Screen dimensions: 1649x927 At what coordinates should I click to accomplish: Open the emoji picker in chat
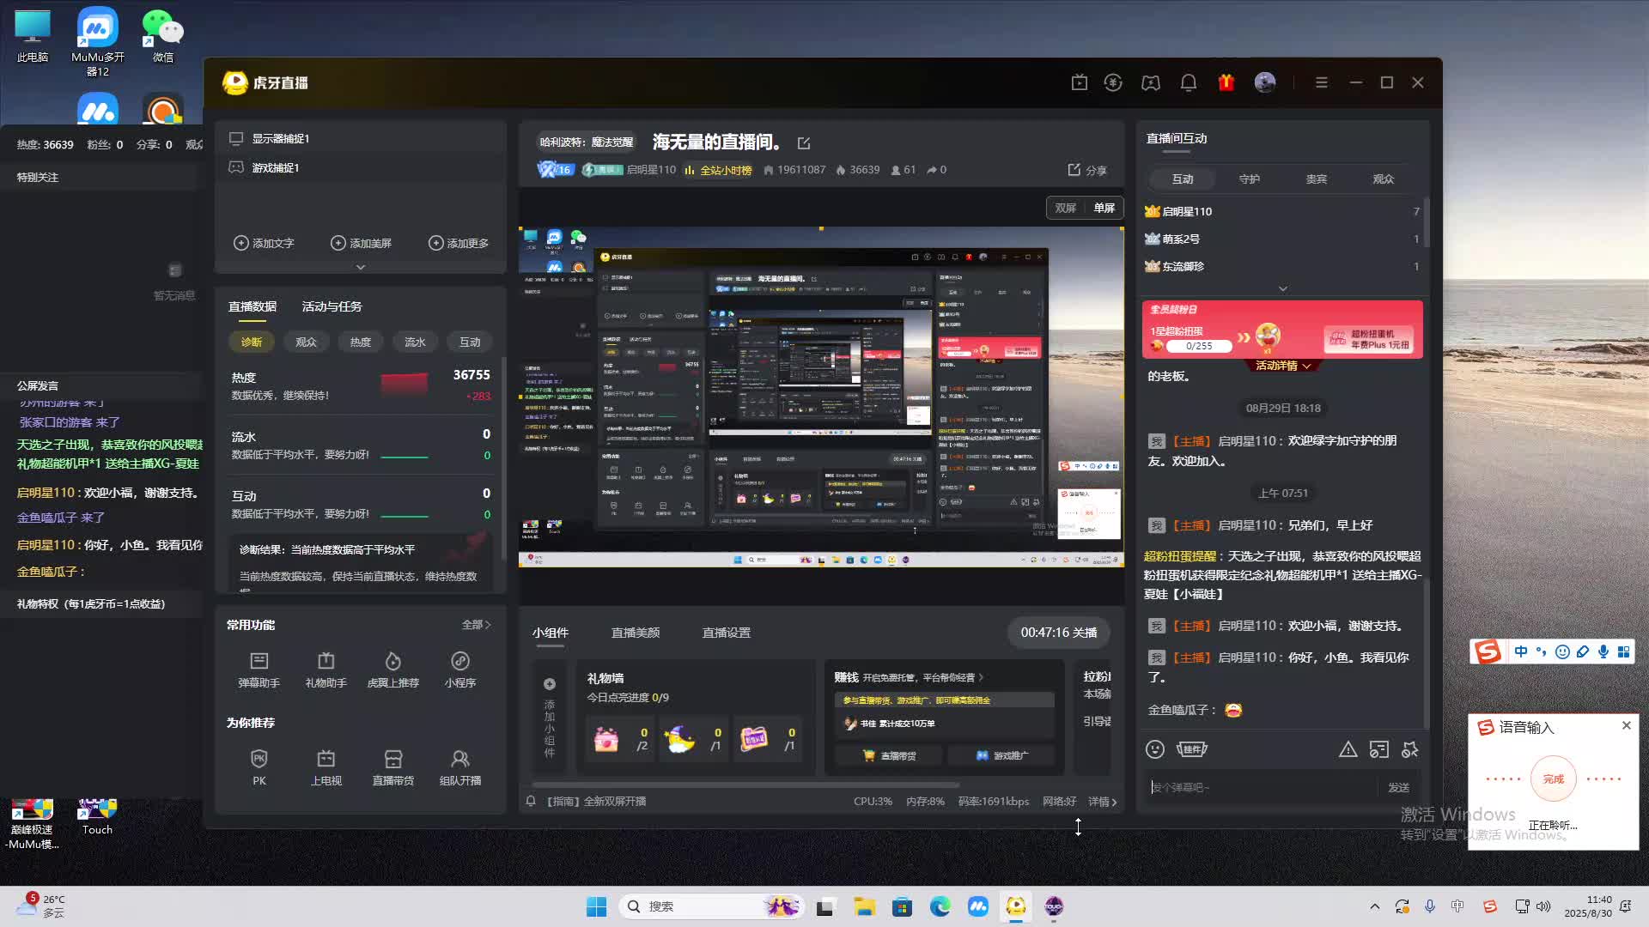pyautogui.click(x=1154, y=749)
